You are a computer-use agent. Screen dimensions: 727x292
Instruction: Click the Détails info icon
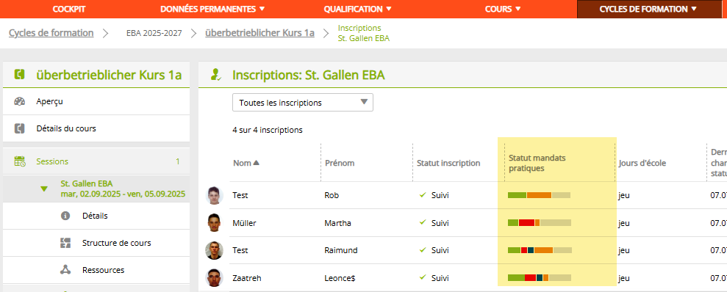pyautogui.click(x=65, y=216)
